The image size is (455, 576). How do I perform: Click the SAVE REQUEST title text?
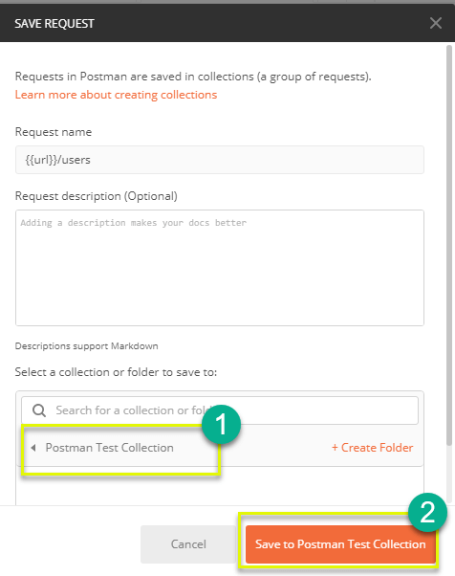pos(54,24)
